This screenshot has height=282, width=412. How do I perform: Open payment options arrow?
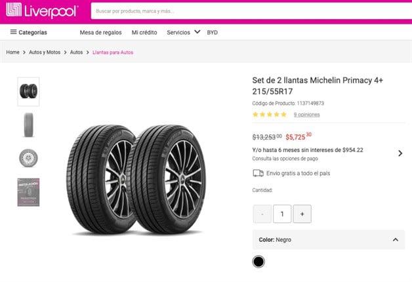click(400, 153)
